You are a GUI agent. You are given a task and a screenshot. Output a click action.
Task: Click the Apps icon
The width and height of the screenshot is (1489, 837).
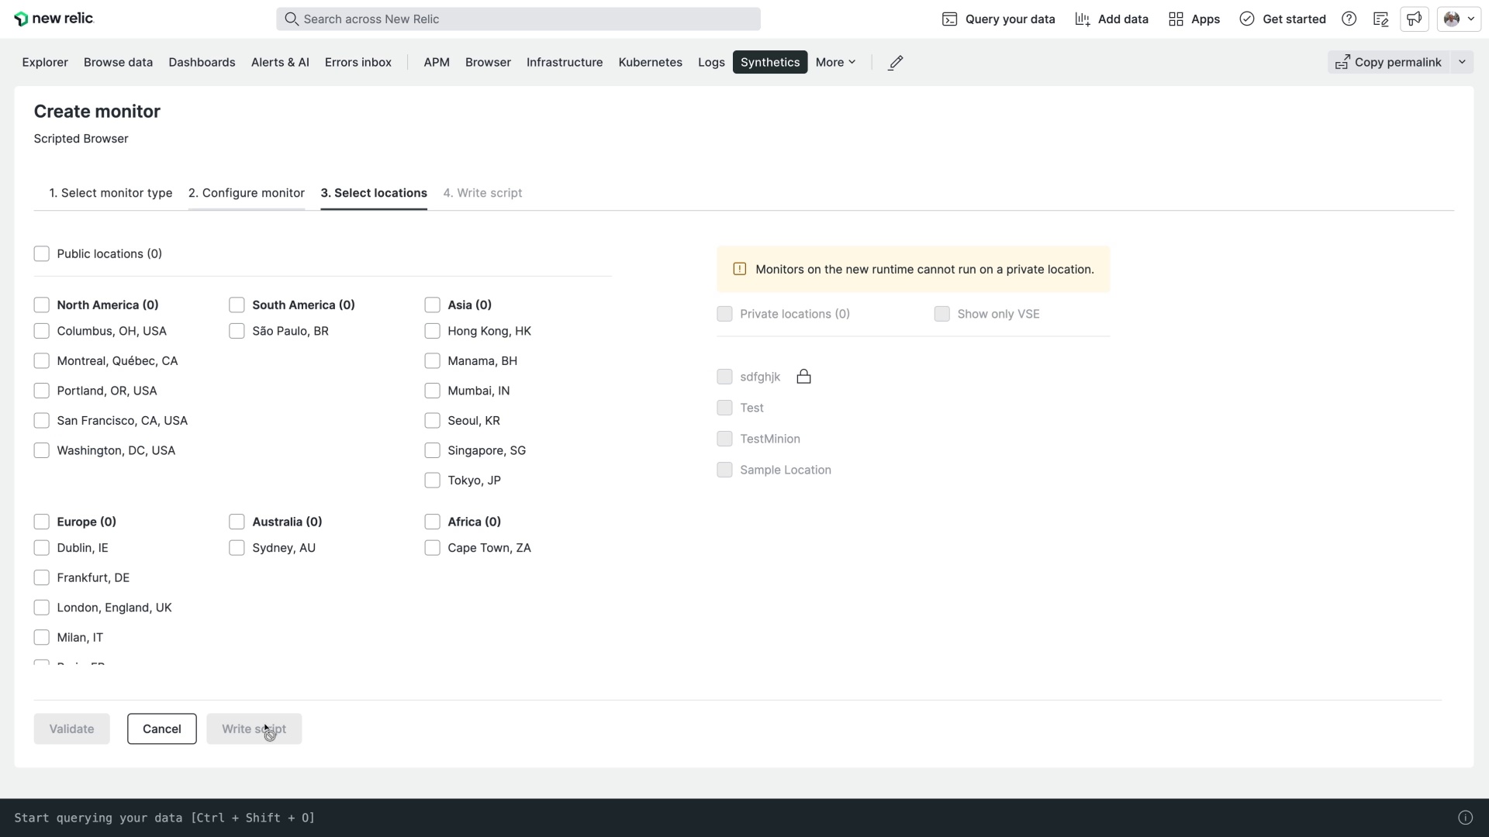point(1177,19)
